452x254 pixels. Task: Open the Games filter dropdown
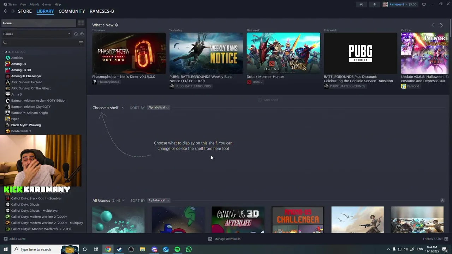[x=37, y=34]
